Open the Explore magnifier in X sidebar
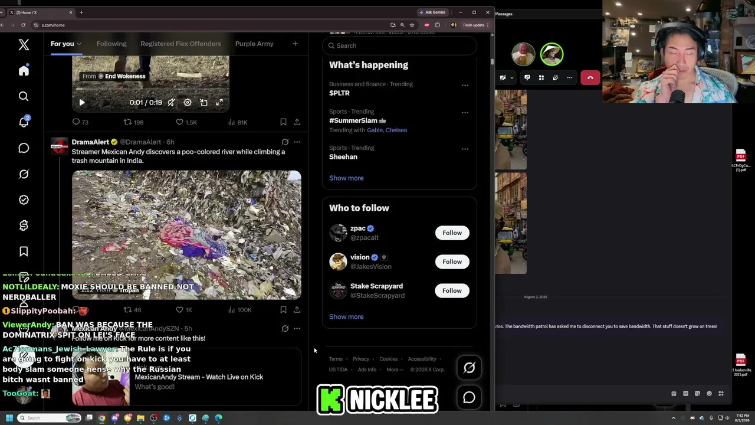The height and width of the screenshot is (425, 755). coord(24,96)
